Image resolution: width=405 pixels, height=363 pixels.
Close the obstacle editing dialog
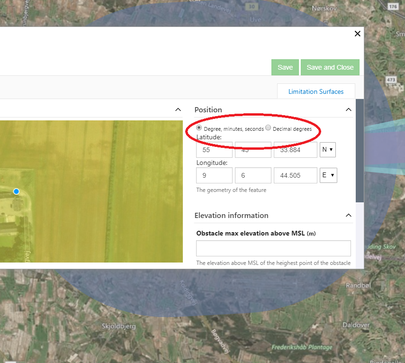[x=357, y=34]
